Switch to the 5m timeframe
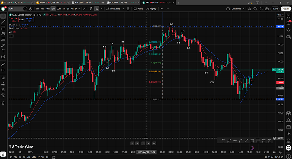Image resolution: width=292 pixels, height=159 pixels. click(42, 9)
